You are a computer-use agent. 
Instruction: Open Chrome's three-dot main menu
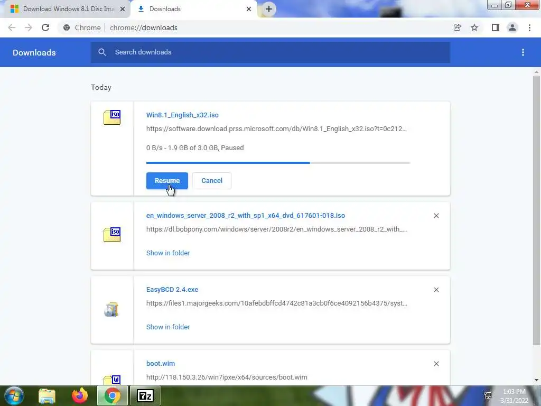click(529, 27)
